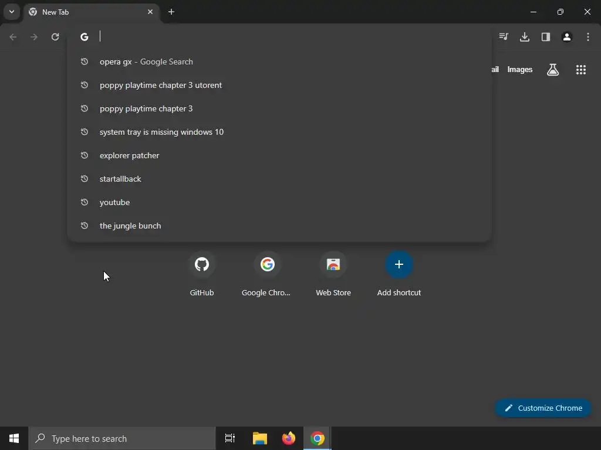This screenshot has width=601, height=450.
Task: Reload the page
Action: click(x=55, y=37)
